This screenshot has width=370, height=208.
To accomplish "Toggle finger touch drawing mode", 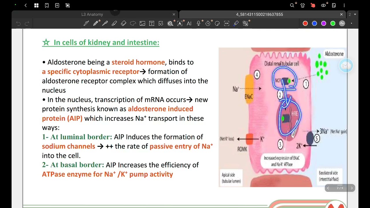I will coord(313,5).
